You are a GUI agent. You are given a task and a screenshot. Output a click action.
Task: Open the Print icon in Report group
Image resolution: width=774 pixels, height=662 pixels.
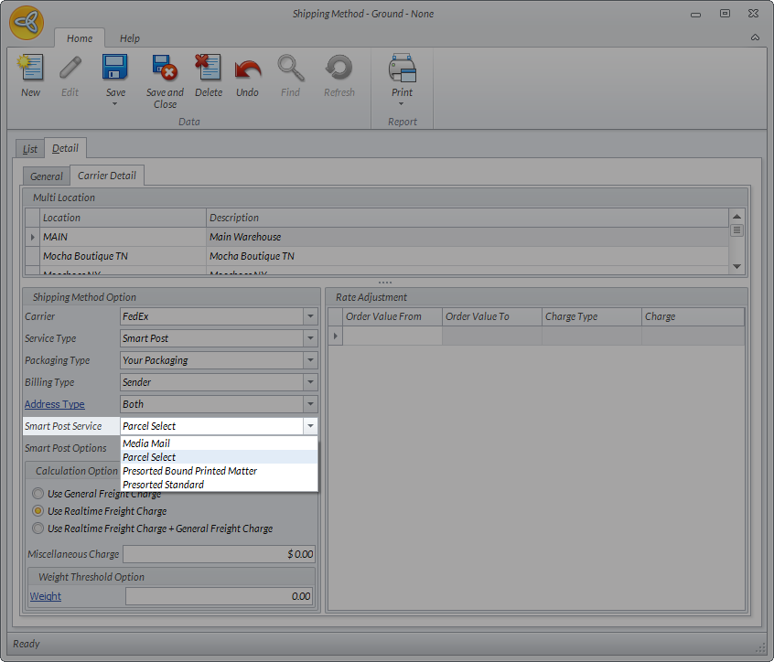tap(402, 69)
